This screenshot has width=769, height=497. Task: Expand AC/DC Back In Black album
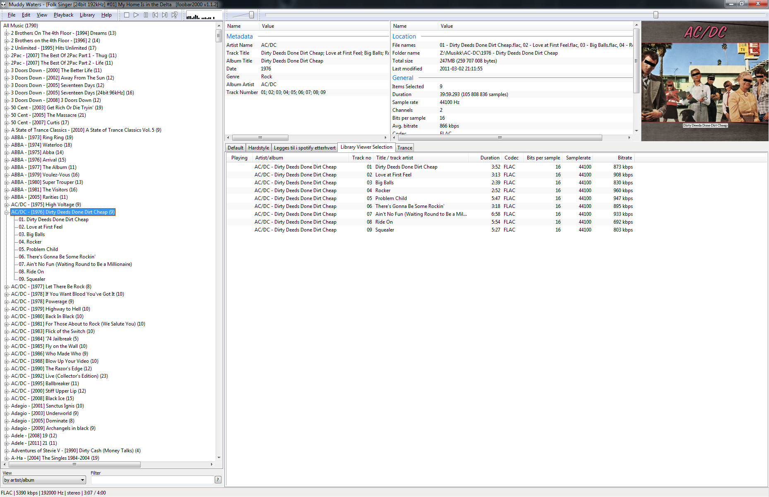click(x=7, y=316)
